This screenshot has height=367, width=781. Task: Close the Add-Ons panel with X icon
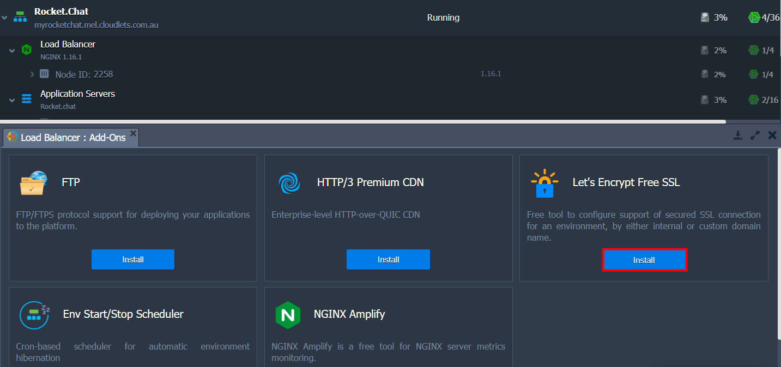772,136
